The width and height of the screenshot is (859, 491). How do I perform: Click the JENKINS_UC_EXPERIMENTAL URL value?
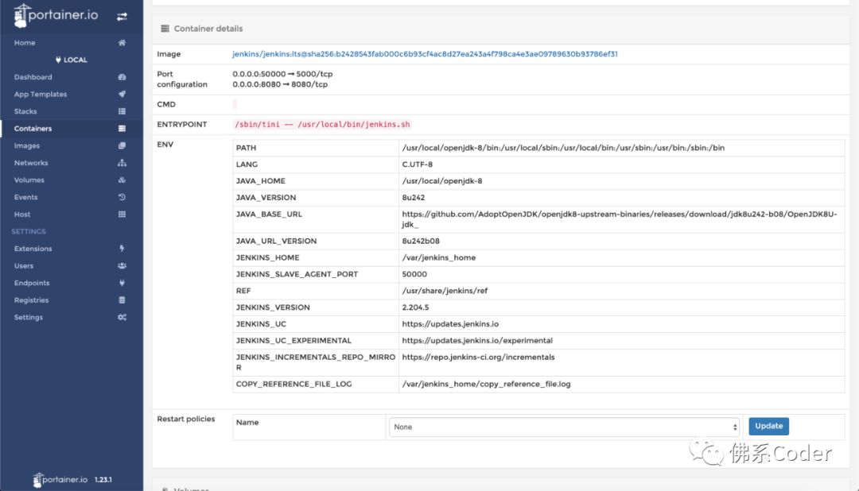477,341
